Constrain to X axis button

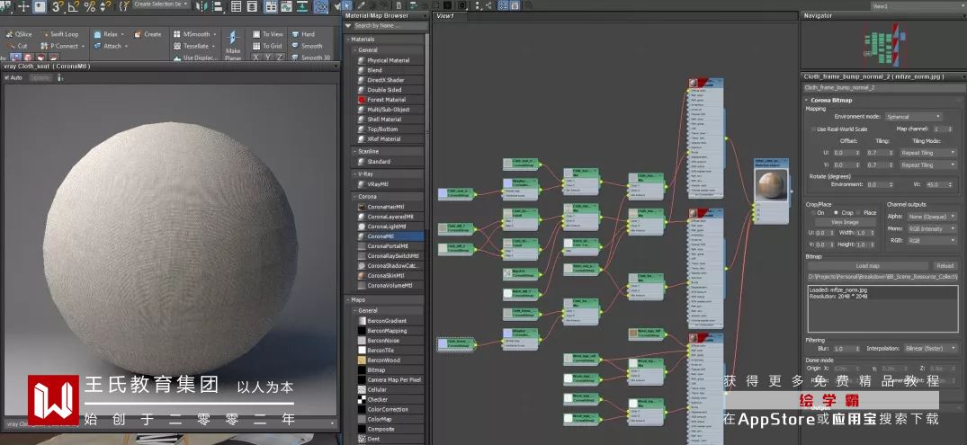click(x=256, y=58)
